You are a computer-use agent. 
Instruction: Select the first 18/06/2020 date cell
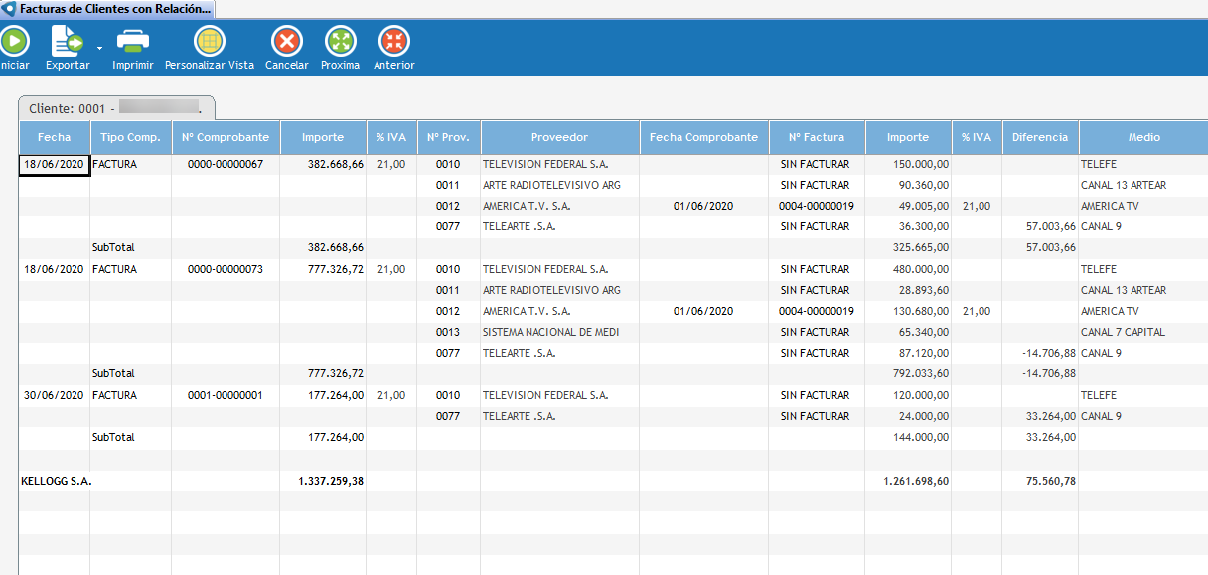(x=55, y=165)
